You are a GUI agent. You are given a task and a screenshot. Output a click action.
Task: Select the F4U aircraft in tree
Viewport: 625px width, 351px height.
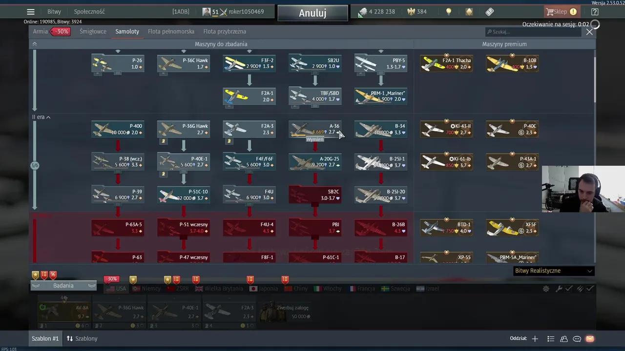[x=249, y=195]
